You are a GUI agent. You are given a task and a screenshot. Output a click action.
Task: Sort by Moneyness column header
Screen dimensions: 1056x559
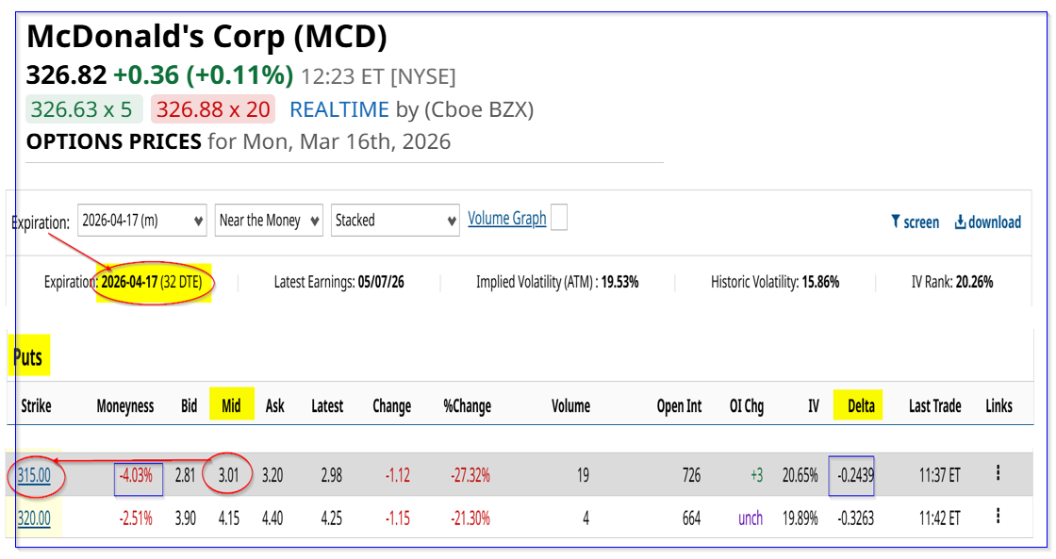coord(125,406)
